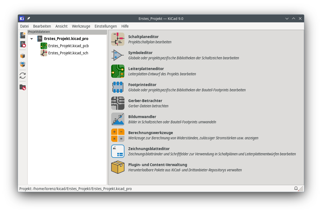
Task: Open the Bildumwandler icon
Action: pyautogui.click(x=118, y=119)
